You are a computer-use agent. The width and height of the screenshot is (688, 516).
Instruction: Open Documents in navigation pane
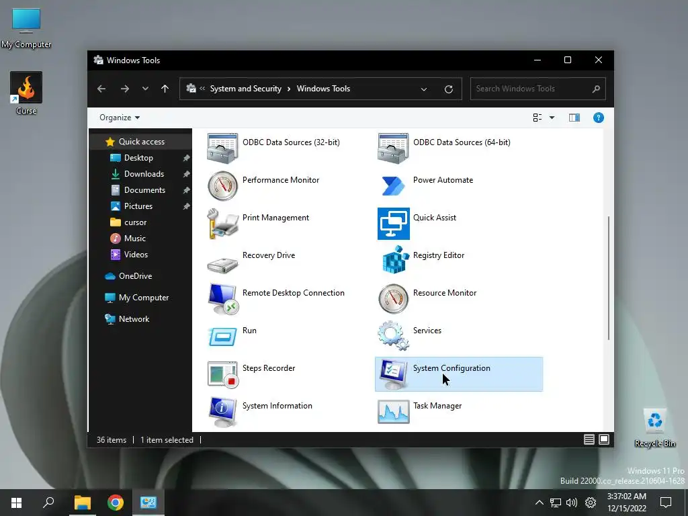click(x=141, y=190)
